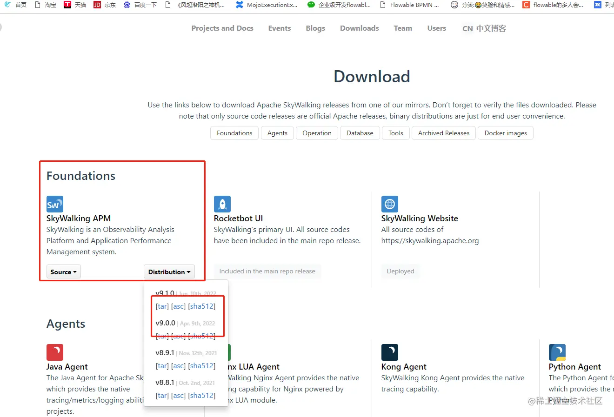Open v9.1.0 asc signature link
The image size is (614, 417).
pos(178,306)
